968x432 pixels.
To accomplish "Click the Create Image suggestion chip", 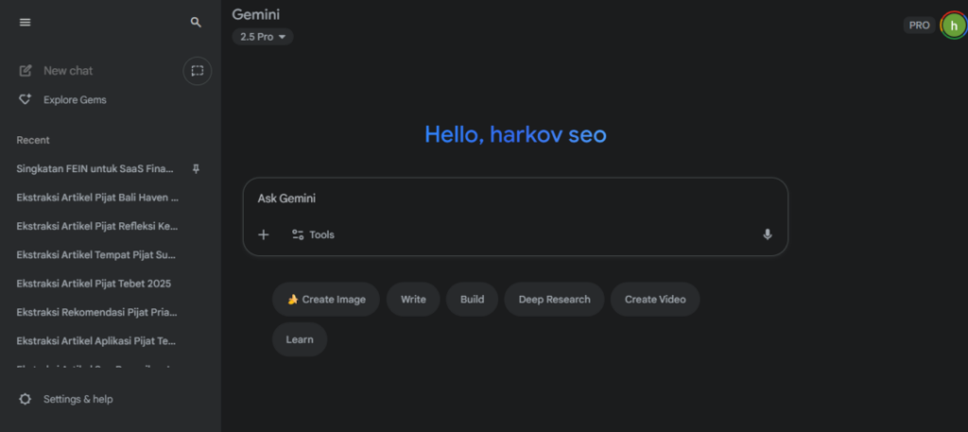I will pyautogui.click(x=326, y=299).
